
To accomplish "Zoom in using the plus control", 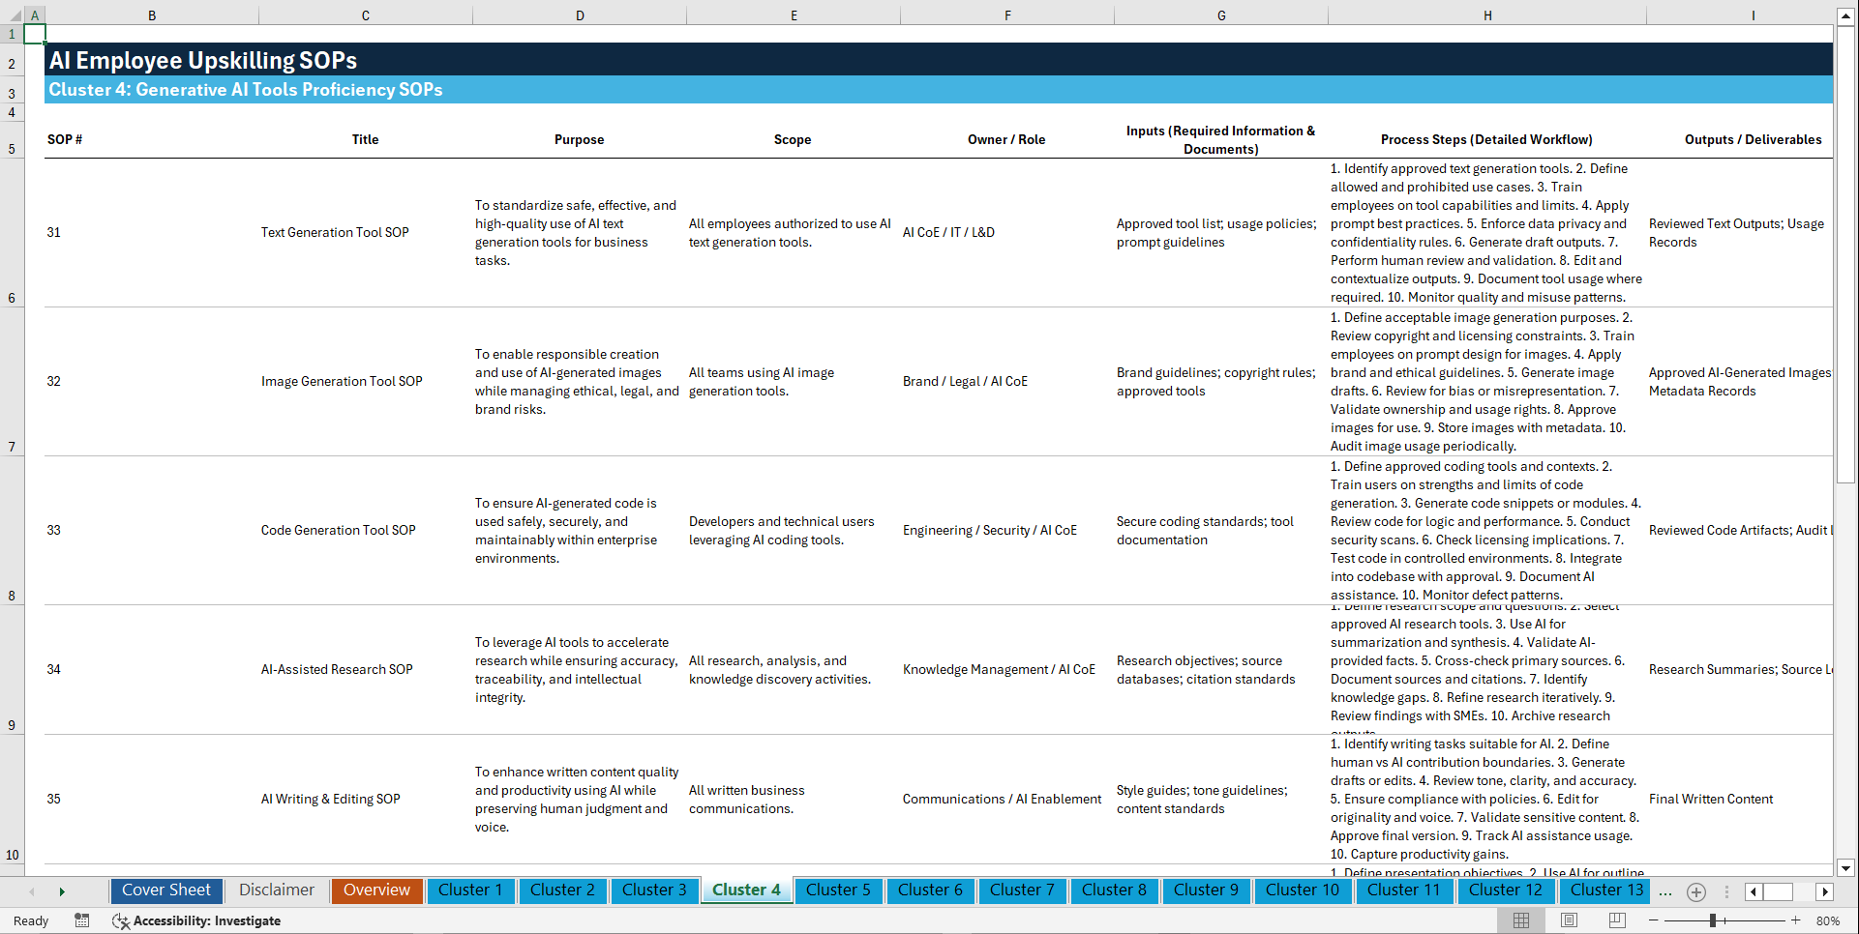I will pos(1795,920).
